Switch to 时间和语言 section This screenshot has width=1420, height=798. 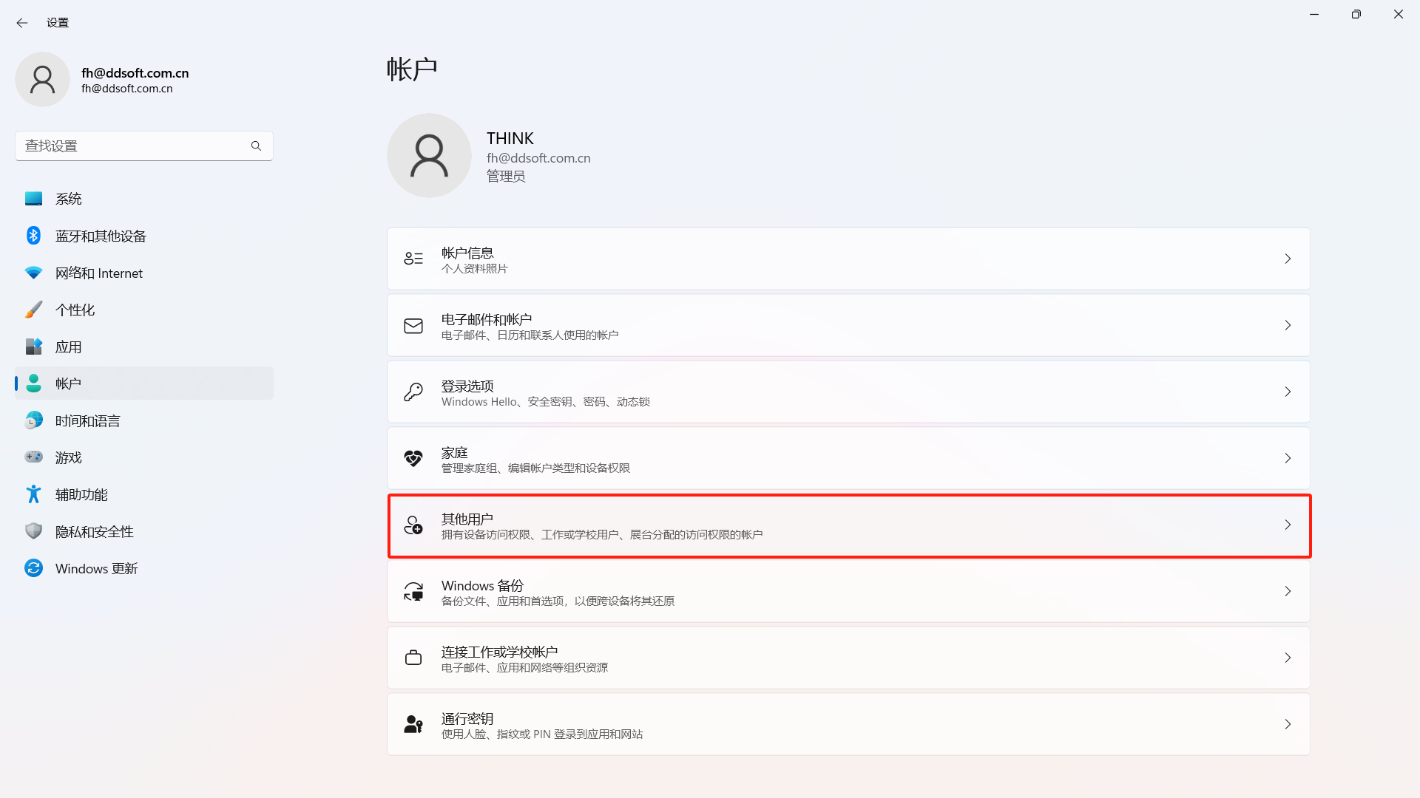click(144, 420)
